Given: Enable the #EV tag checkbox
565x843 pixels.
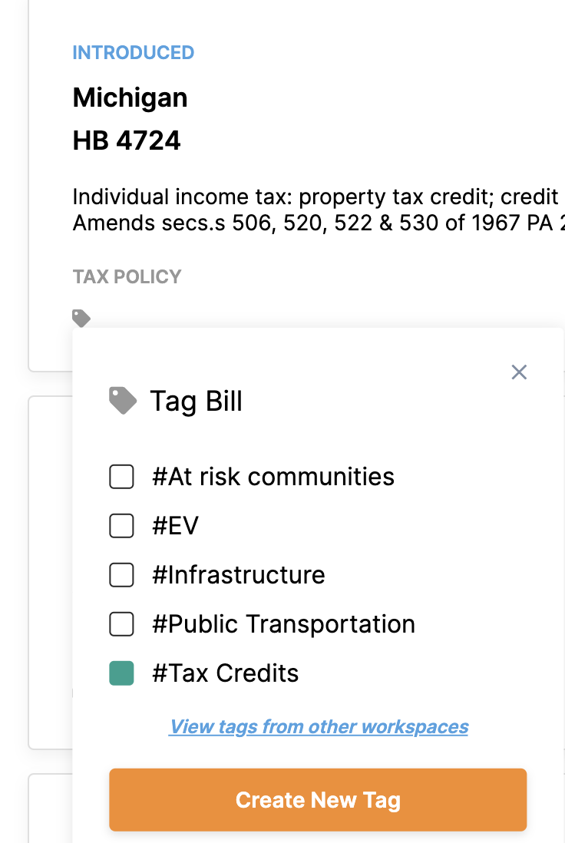Looking at the screenshot, I should pyautogui.click(x=121, y=526).
